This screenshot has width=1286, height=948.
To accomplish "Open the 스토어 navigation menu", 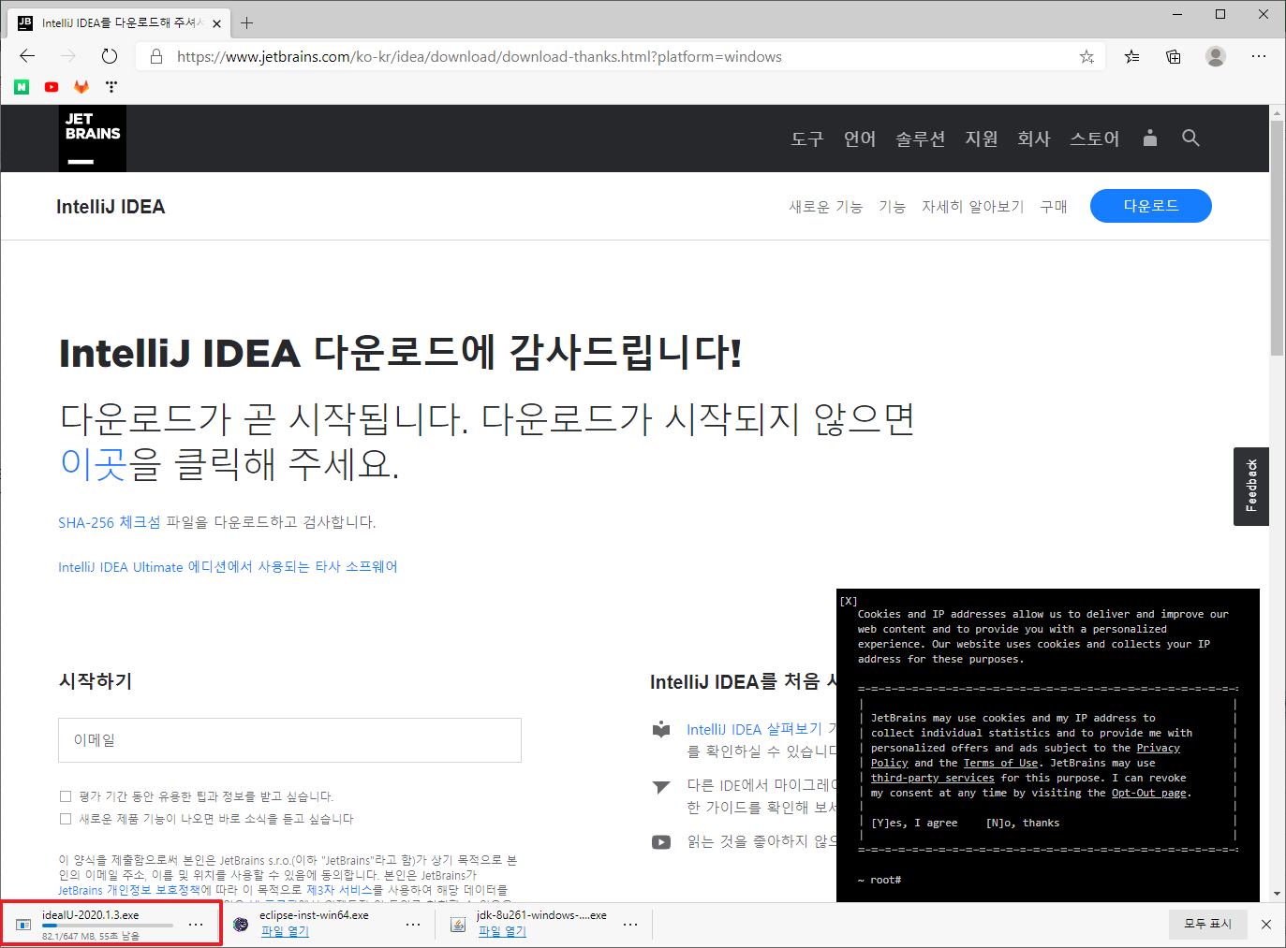I will 1095,139.
